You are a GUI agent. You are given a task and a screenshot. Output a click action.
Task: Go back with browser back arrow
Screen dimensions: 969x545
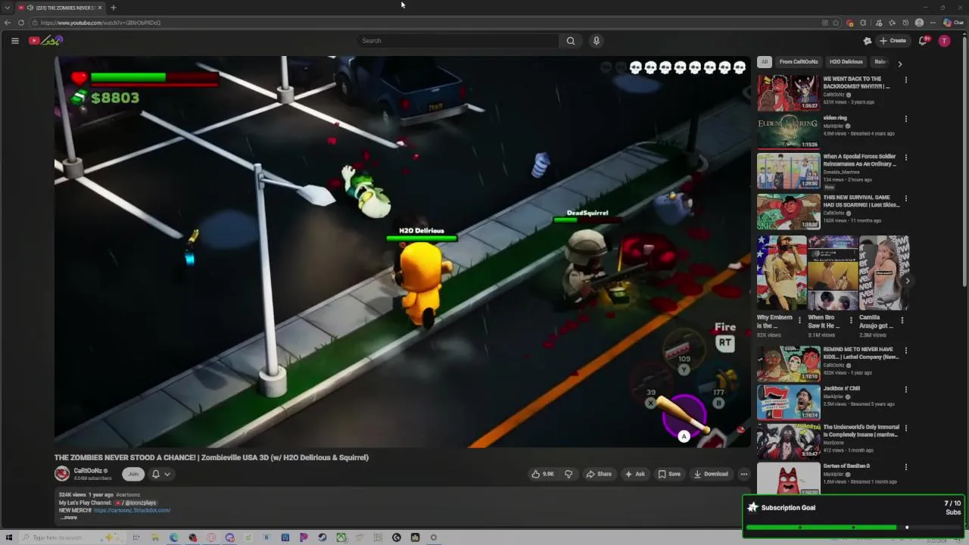(8, 23)
